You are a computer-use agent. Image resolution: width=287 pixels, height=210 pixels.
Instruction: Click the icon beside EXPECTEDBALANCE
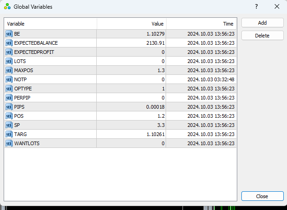[9, 43]
